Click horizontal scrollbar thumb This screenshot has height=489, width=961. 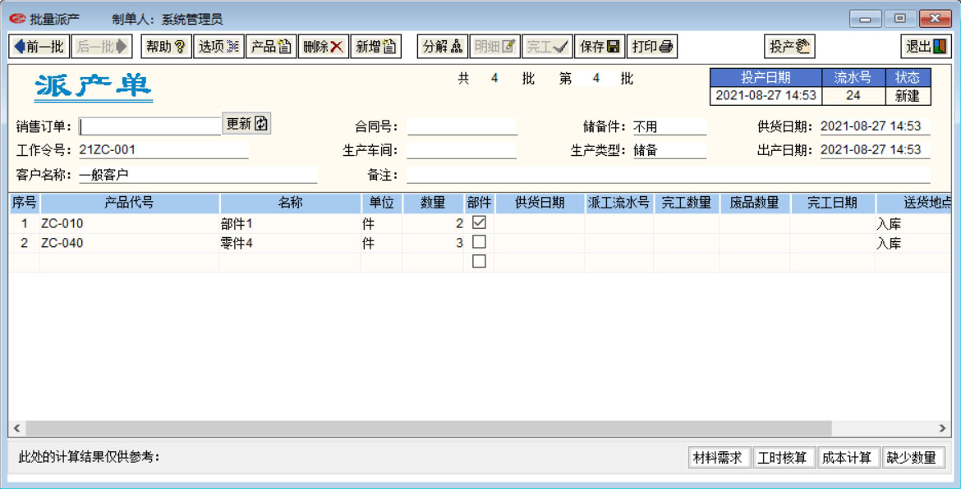428,427
